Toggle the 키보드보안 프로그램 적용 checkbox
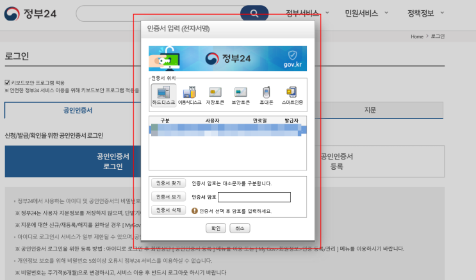This screenshot has height=280, width=476. [7, 83]
